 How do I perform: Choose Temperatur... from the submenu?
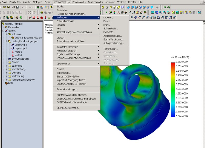tap(114, 49)
